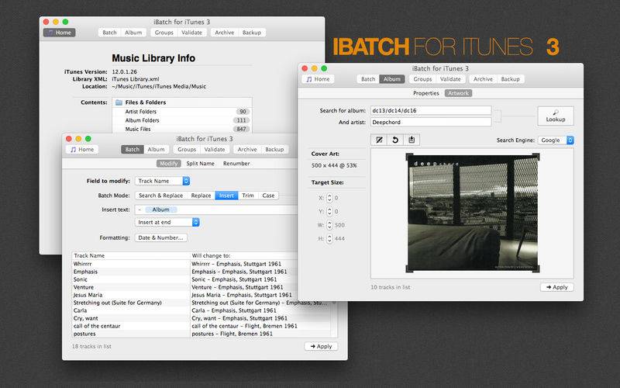Open Validate tab in the Album Artwork window
This screenshot has height=388, width=620.
450,79
